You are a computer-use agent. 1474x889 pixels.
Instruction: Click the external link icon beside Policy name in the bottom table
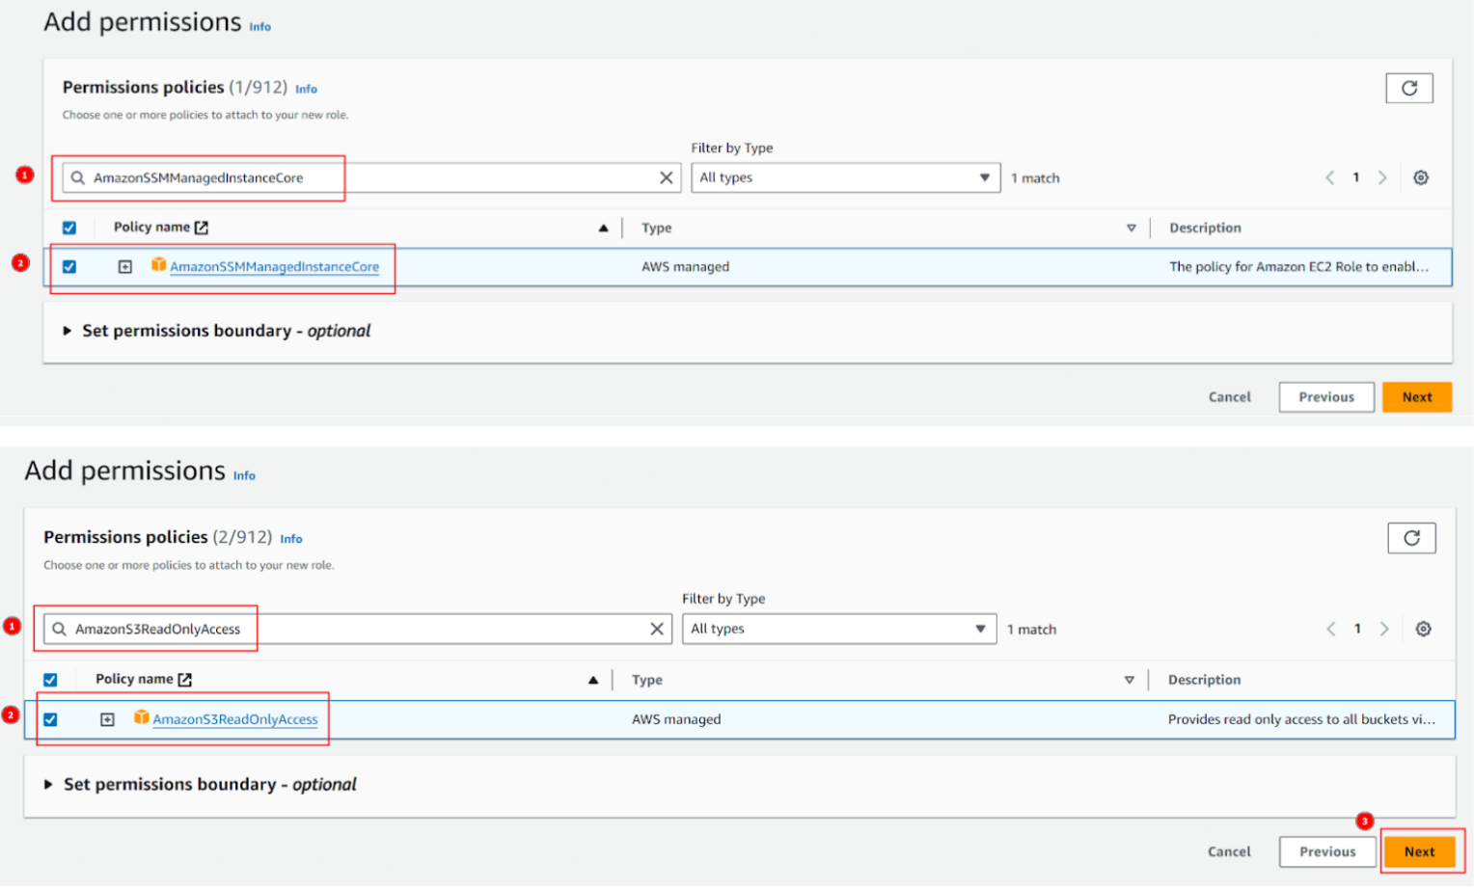185,680
